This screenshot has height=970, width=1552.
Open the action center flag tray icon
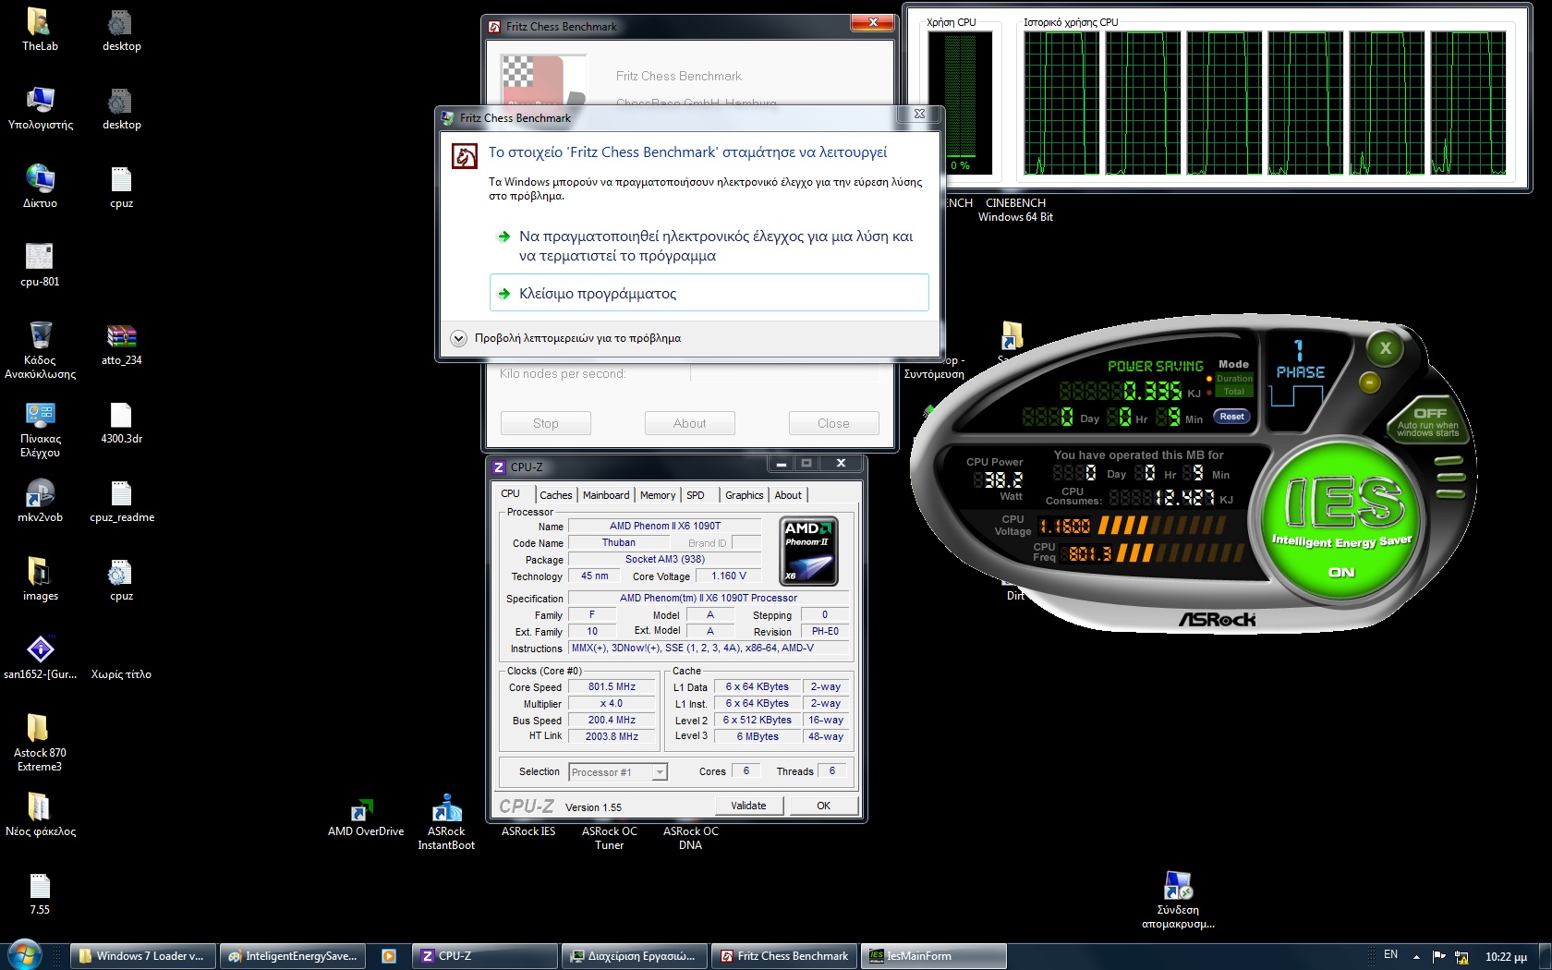pyautogui.click(x=1438, y=956)
